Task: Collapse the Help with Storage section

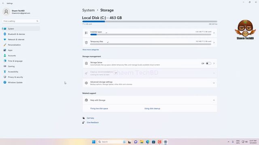Action: (214, 100)
